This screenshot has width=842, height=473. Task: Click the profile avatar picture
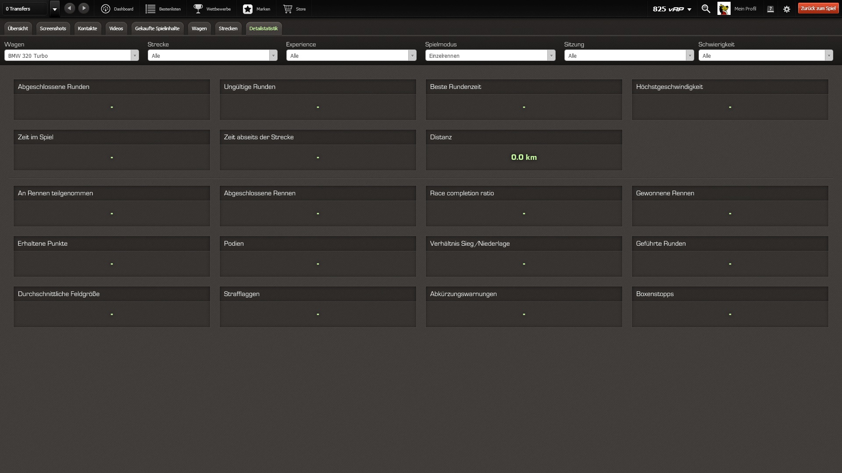click(x=724, y=9)
